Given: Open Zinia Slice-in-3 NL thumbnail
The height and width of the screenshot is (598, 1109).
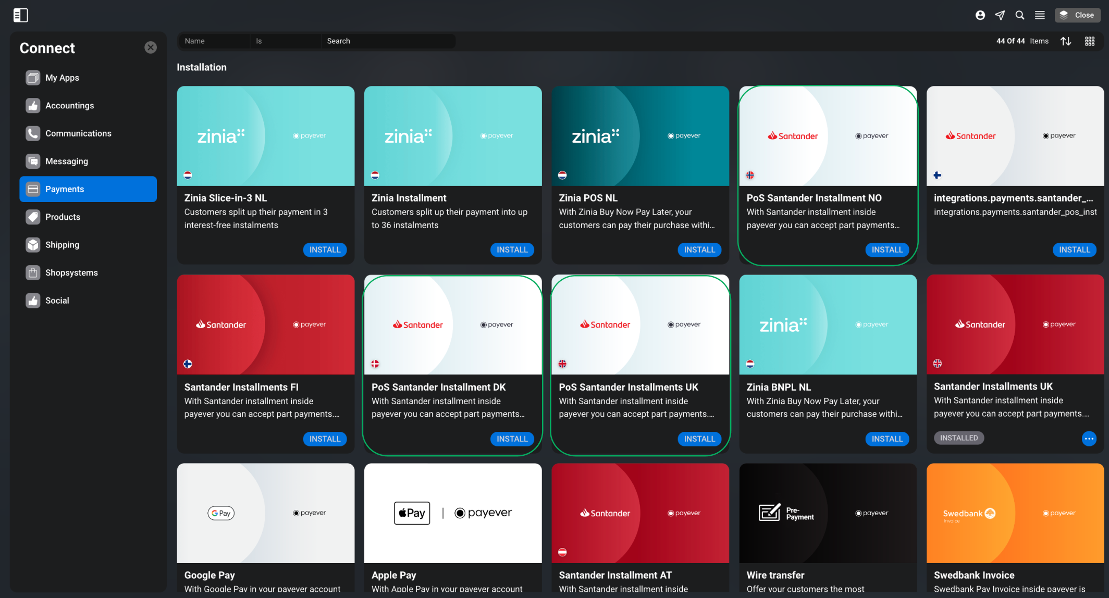Looking at the screenshot, I should (x=266, y=136).
